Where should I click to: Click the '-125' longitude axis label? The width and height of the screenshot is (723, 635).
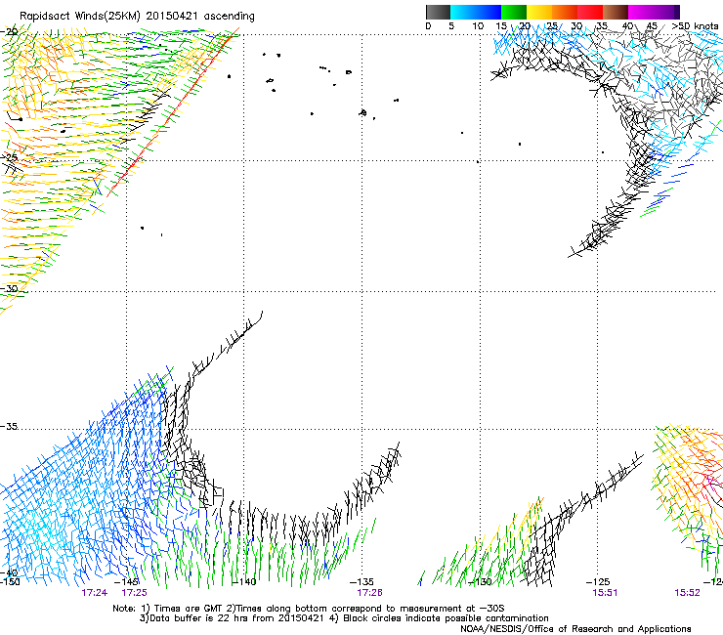pyautogui.click(x=598, y=582)
